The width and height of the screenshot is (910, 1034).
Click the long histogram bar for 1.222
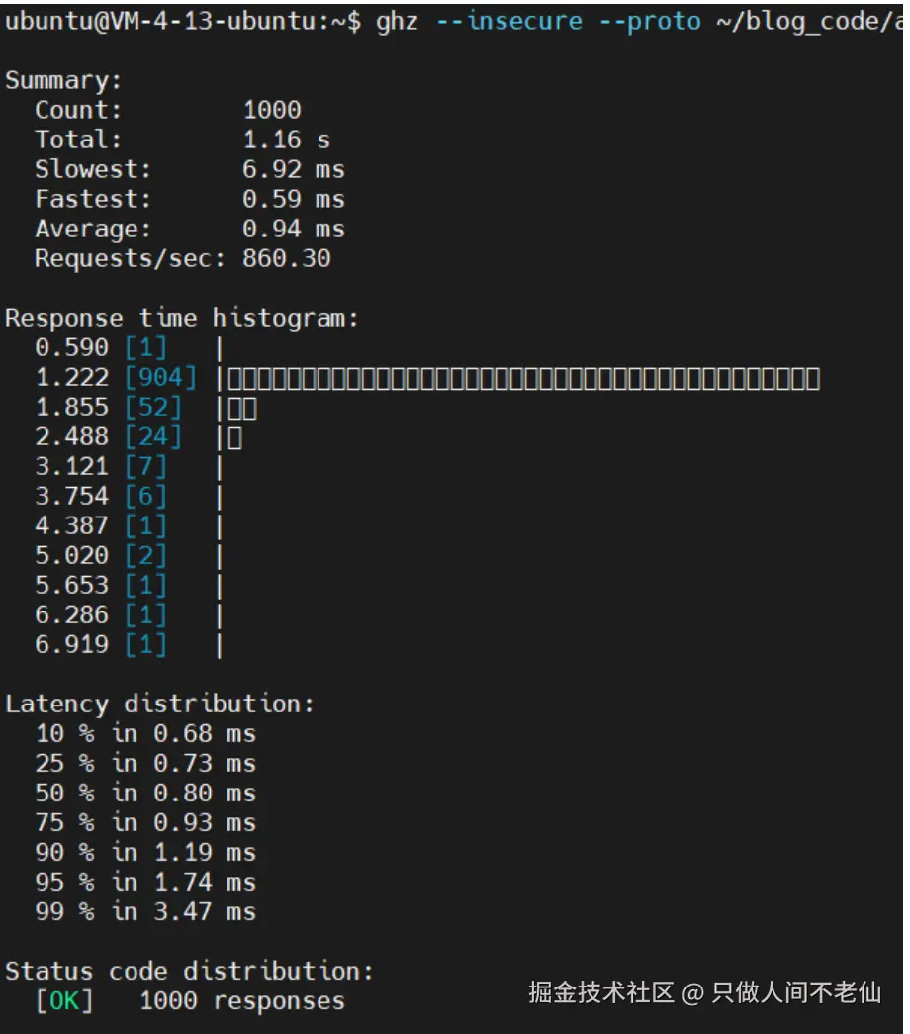click(524, 379)
